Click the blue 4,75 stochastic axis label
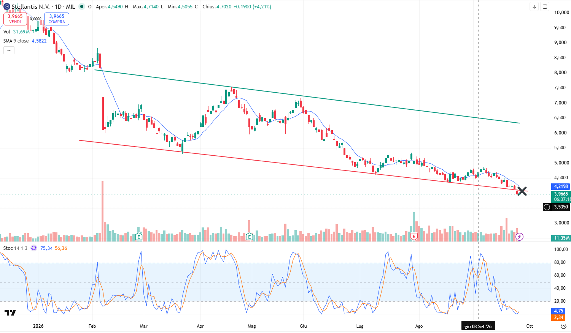571x333 pixels. pyautogui.click(x=558, y=311)
